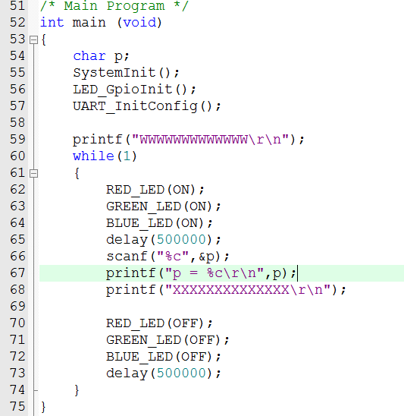The height and width of the screenshot is (416, 404).
Task: Place cursor on the scanf statement line
Action: (168, 257)
